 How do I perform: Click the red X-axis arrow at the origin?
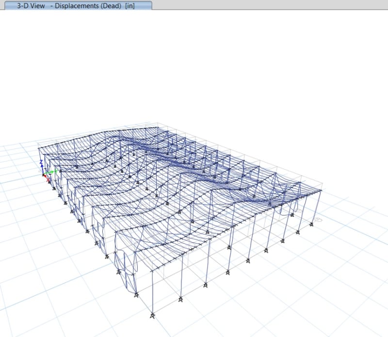coord(48,180)
